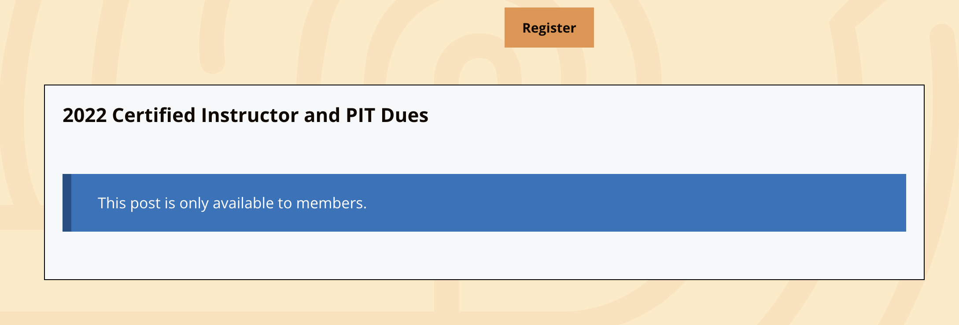Open the "2022 Certified Instructor and PIT Dues" post title
Image resolution: width=959 pixels, height=325 pixels.
(x=245, y=115)
